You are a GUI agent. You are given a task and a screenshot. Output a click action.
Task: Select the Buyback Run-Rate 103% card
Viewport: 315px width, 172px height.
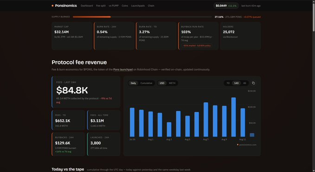coord(198,36)
